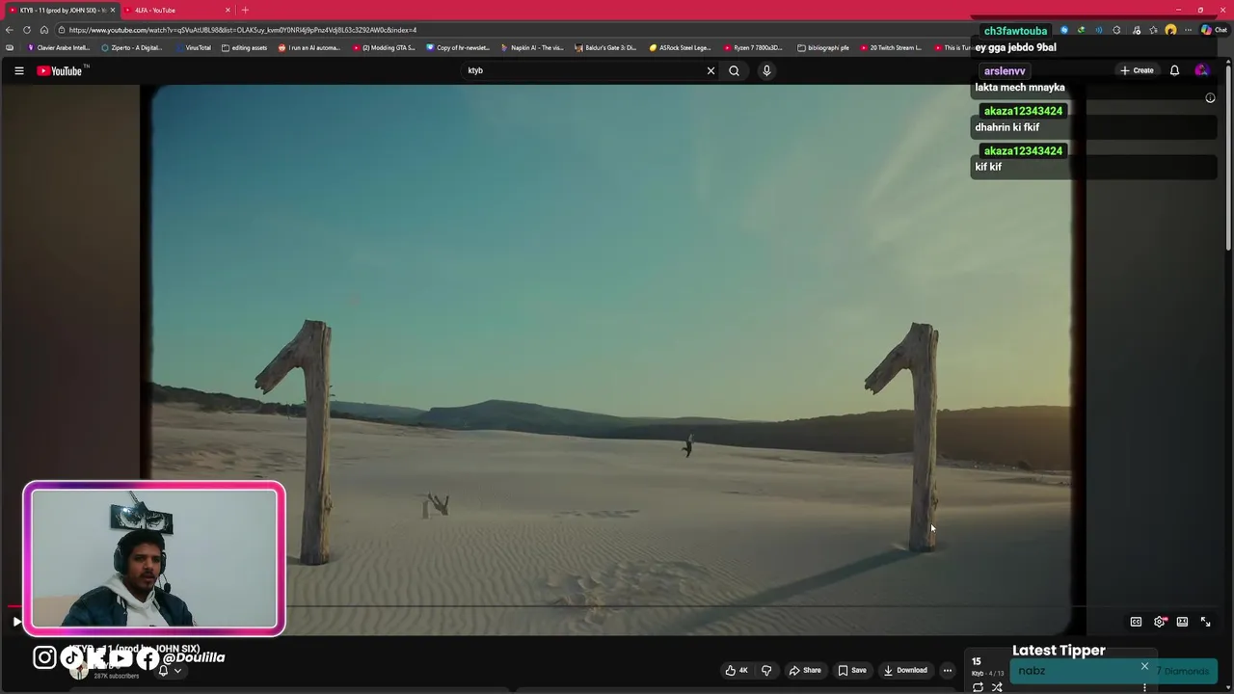The image size is (1234, 694).
Task: Enter fullscreen on the video player
Action: (1205, 622)
